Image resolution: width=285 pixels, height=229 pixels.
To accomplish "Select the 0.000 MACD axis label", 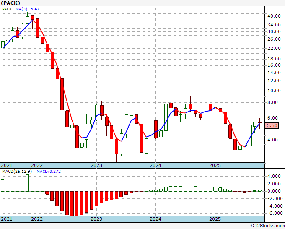I will click(274, 191).
